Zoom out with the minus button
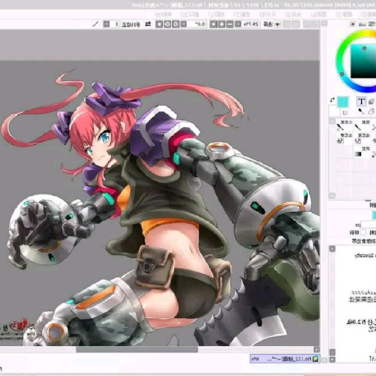The height and width of the screenshot is (376, 376). click(x=230, y=24)
